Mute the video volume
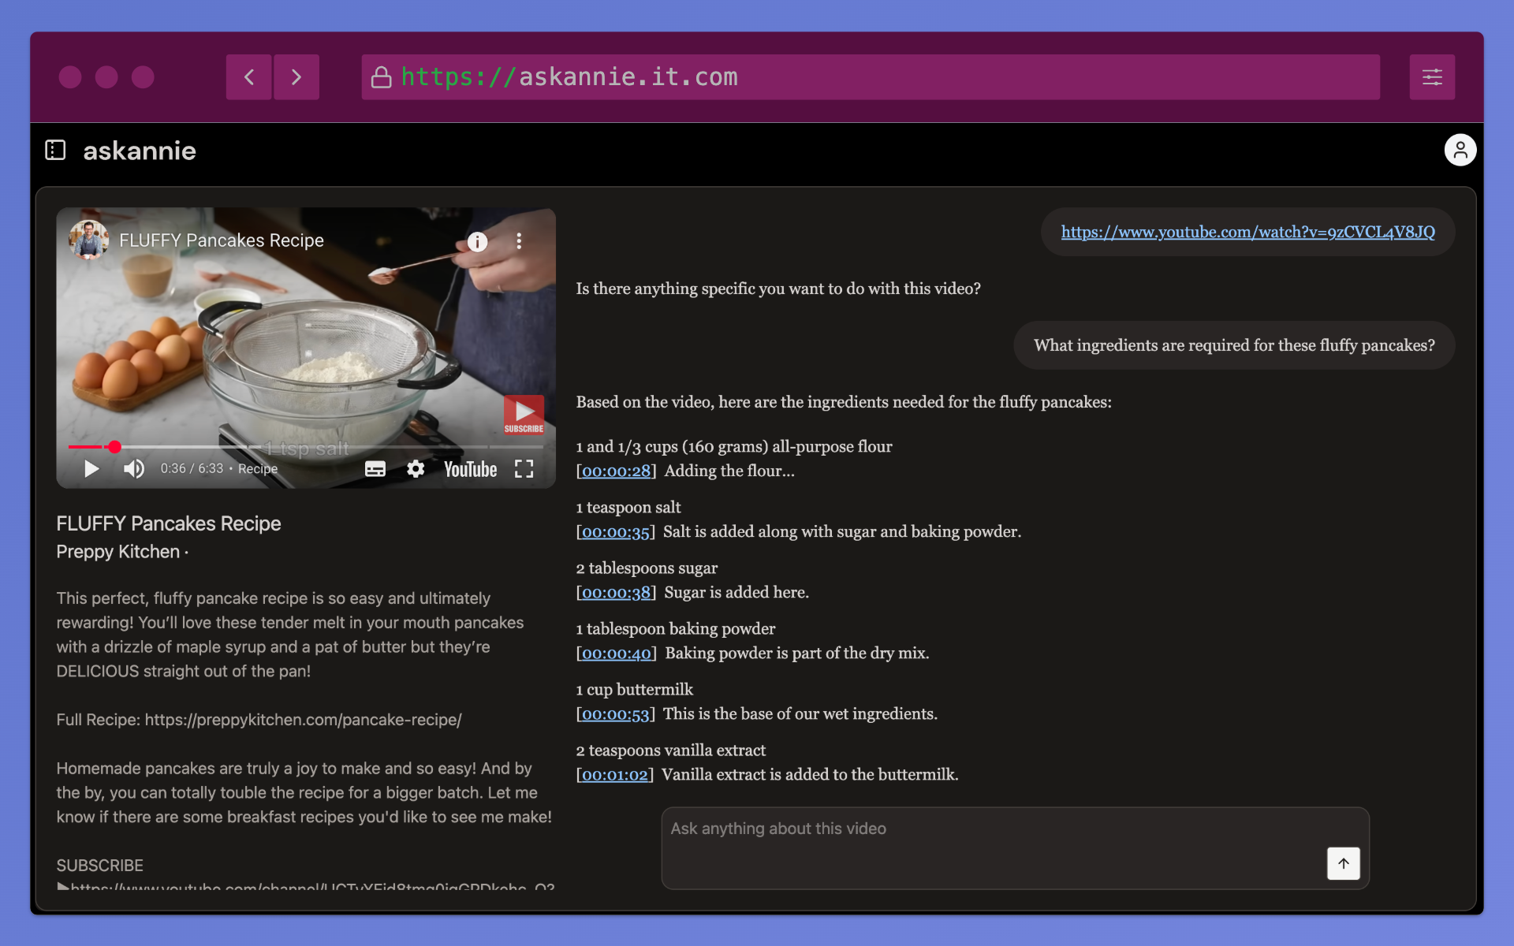This screenshot has height=946, width=1514. (134, 469)
